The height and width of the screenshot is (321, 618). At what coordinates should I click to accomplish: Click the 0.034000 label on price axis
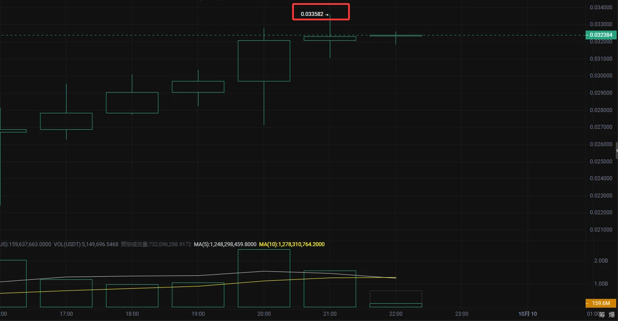click(x=600, y=8)
